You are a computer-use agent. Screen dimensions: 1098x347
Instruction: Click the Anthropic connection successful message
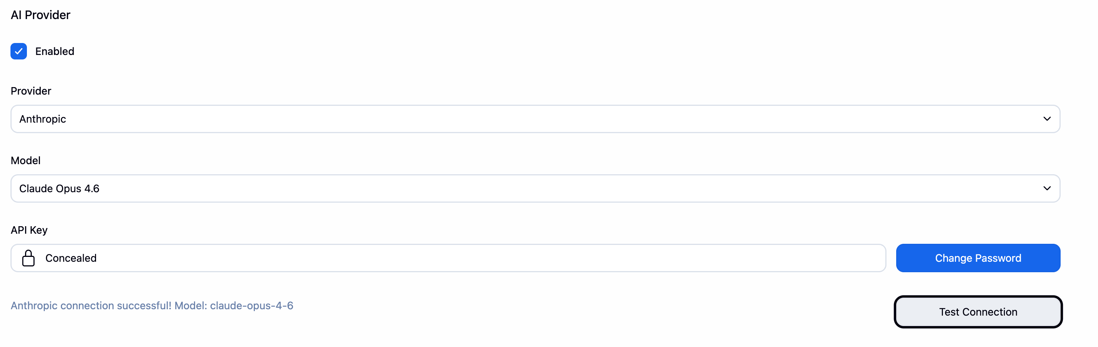tap(152, 305)
